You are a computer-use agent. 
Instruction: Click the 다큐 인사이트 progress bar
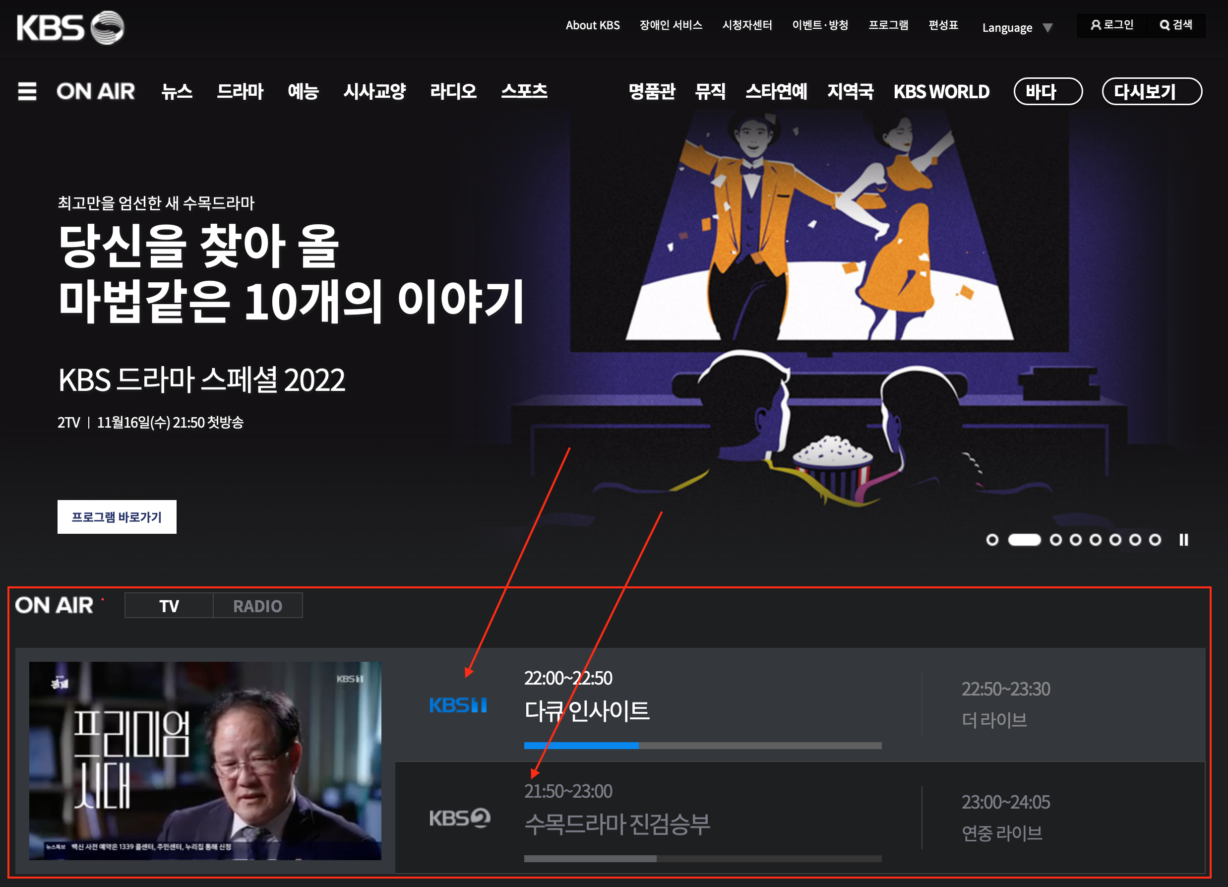tap(702, 746)
